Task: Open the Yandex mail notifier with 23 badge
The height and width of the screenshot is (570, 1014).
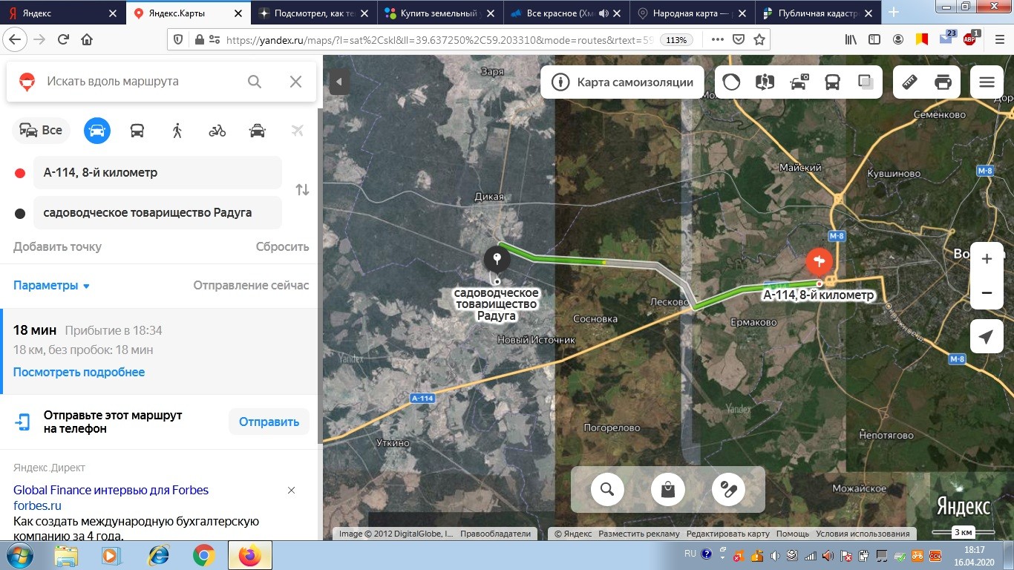Action: point(946,39)
